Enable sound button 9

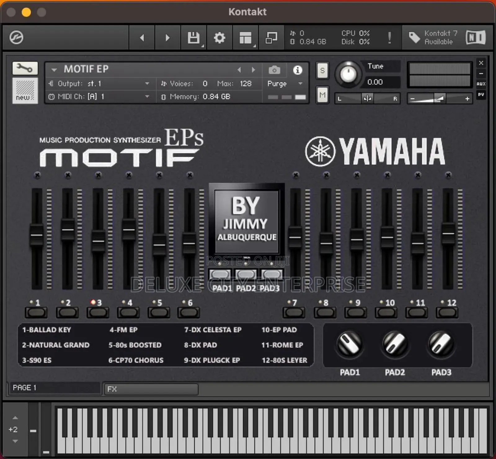(355, 312)
